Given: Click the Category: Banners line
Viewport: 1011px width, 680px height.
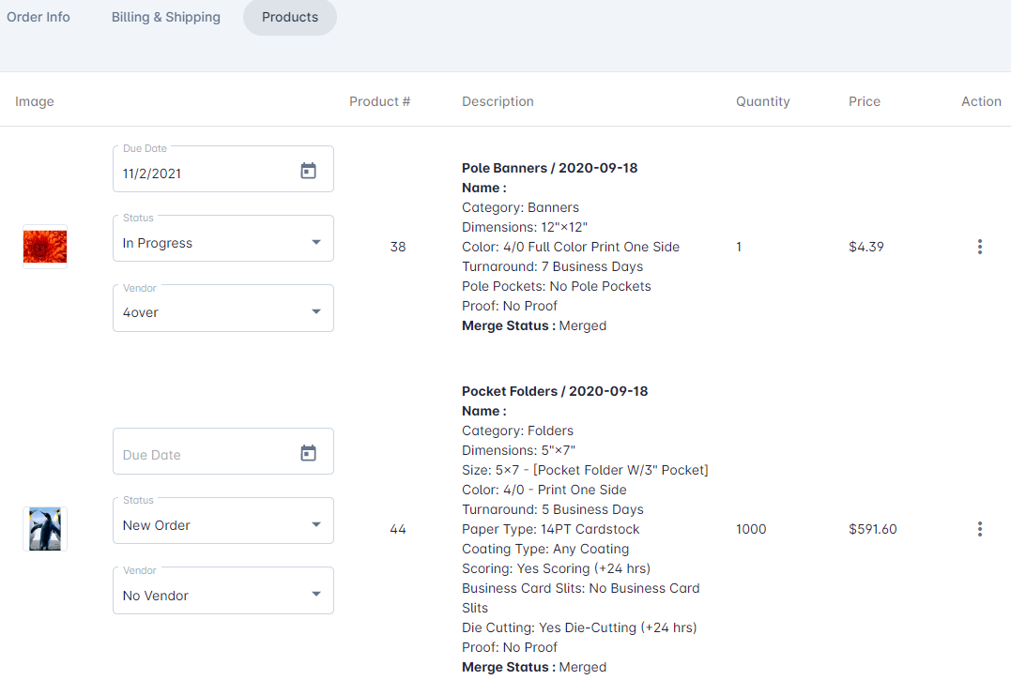Looking at the screenshot, I should 520,207.
